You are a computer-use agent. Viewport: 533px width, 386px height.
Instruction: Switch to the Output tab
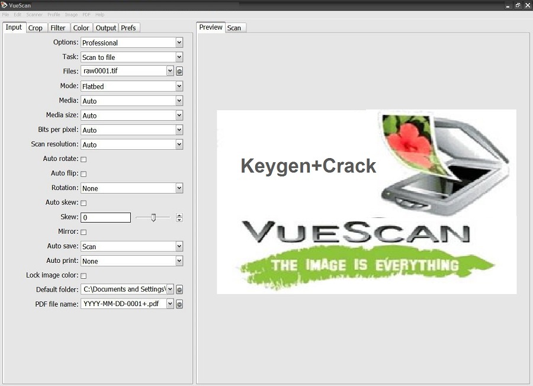pyautogui.click(x=106, y=28)
